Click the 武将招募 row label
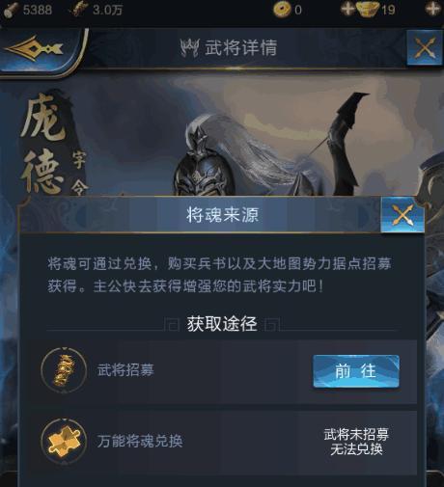The height and width of the screenshot is (487, 444). click(125, 370)
